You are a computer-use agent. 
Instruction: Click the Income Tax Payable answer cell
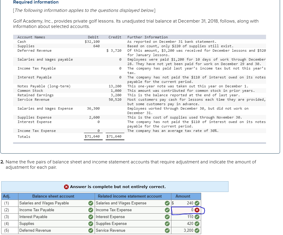click(x=57, y=210)
